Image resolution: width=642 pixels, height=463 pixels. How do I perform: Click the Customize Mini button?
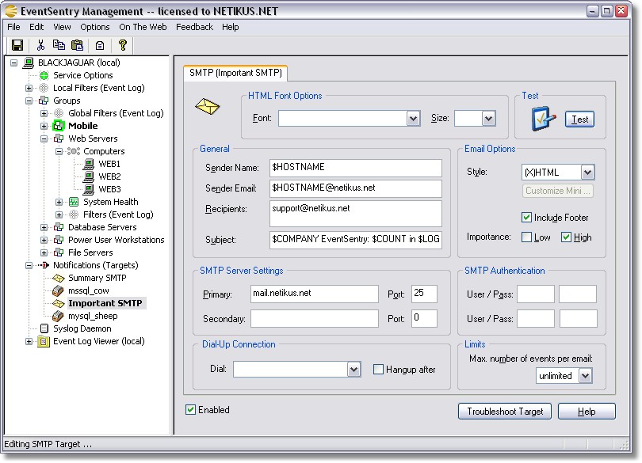(558, 191)
